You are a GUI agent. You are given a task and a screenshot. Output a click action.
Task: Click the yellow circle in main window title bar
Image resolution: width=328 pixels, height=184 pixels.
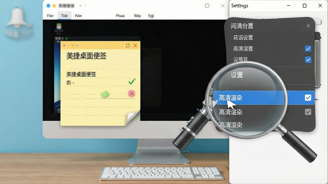tap(54, 6)
